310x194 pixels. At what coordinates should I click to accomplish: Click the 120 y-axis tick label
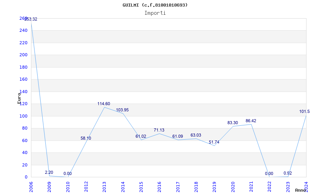(x=23, y=104)
